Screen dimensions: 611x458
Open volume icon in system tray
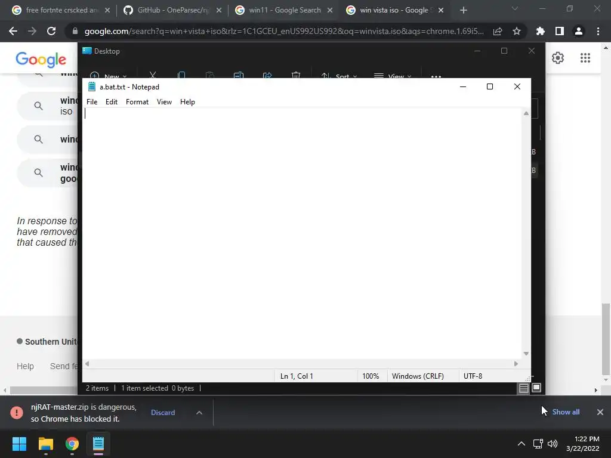tap(552, 444)
